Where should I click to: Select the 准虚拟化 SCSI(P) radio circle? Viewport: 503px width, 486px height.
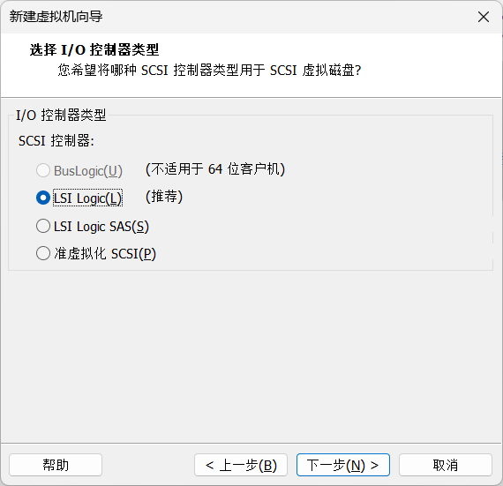coord(43,253)
